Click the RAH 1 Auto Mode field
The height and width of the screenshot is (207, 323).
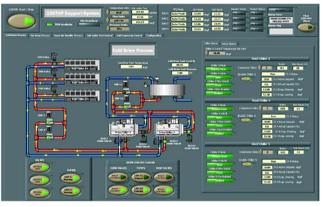178,14
